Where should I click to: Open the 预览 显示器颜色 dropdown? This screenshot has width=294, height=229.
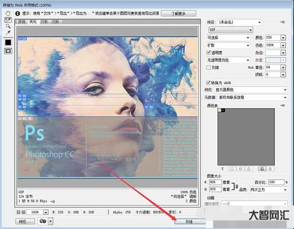(x=251, y=90)
